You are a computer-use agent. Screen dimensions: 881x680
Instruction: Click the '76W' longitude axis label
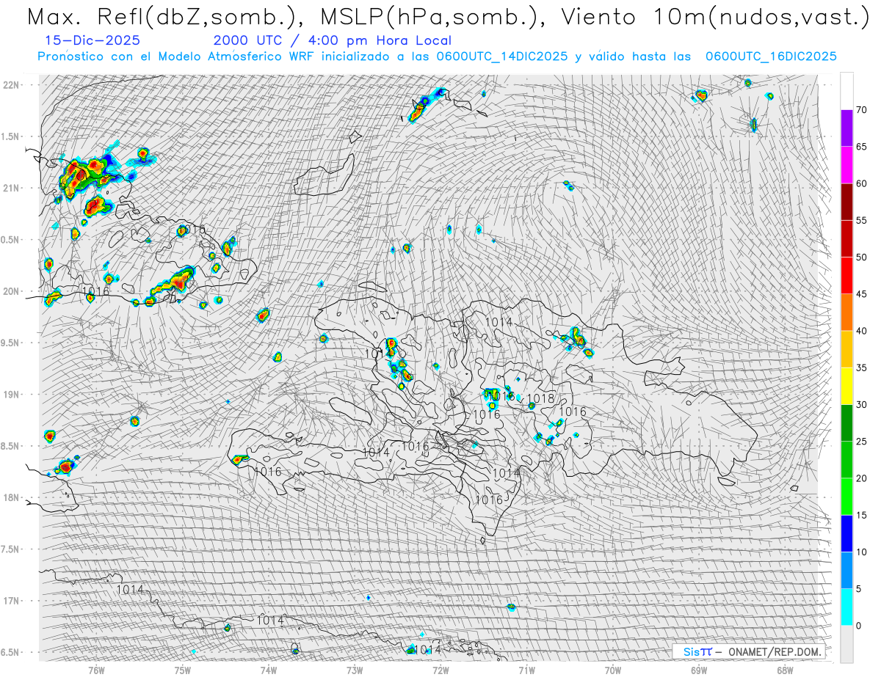96,670
